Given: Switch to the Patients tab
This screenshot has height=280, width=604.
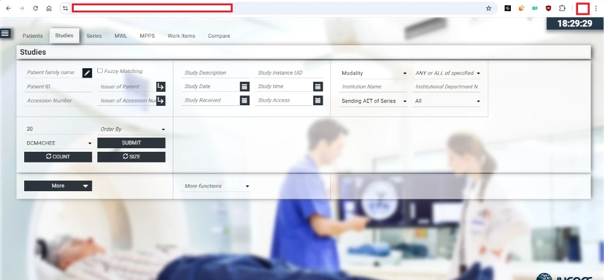Looking at the screenshot, I should click(x=33, y=36).
